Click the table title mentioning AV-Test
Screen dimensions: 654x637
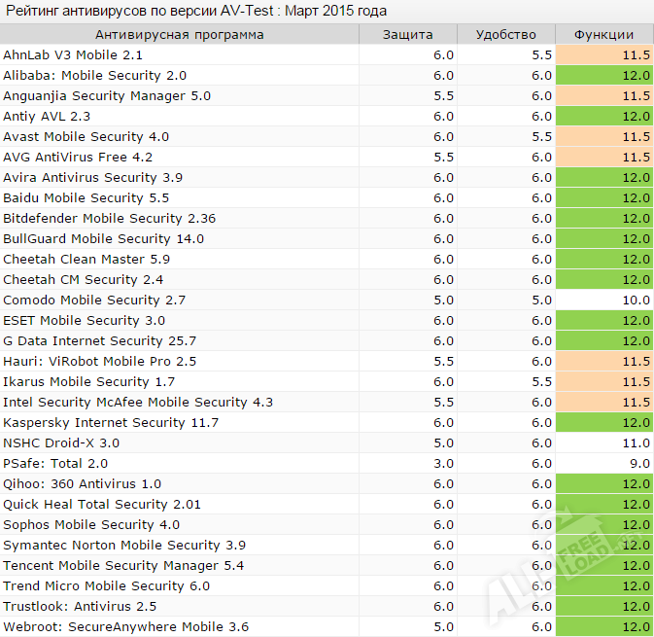[x=196, y=11]
